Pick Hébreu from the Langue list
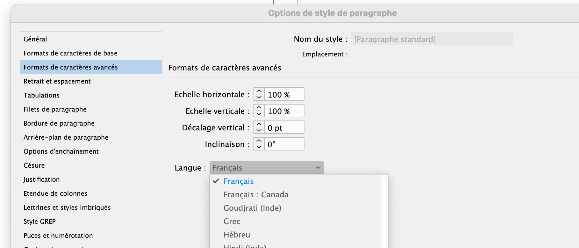The width and height of the screenshot is (579, 248). 237,235
